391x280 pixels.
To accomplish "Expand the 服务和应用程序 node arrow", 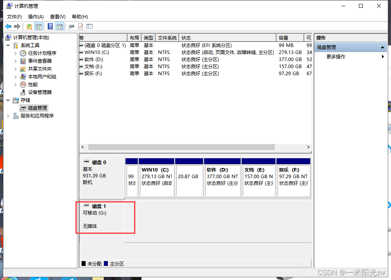I will [x=8, y=116].
